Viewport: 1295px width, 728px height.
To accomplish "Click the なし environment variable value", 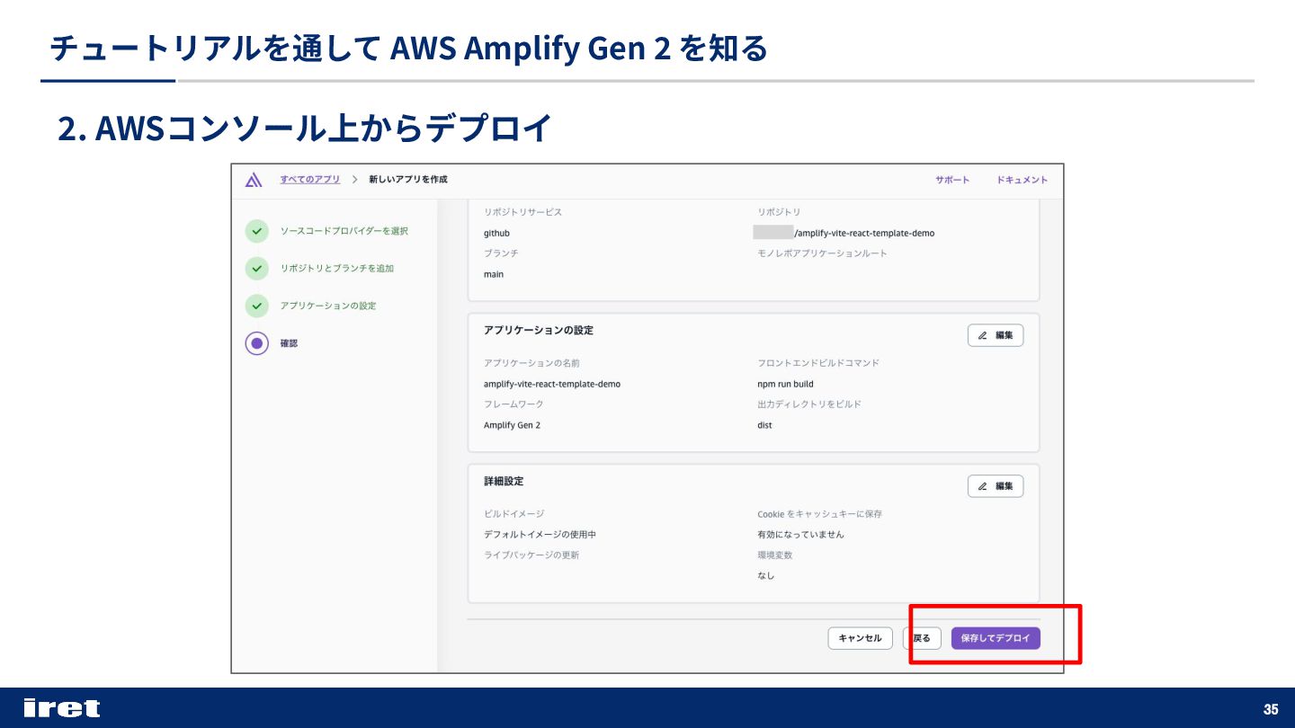I will click(x=766, y=576).
